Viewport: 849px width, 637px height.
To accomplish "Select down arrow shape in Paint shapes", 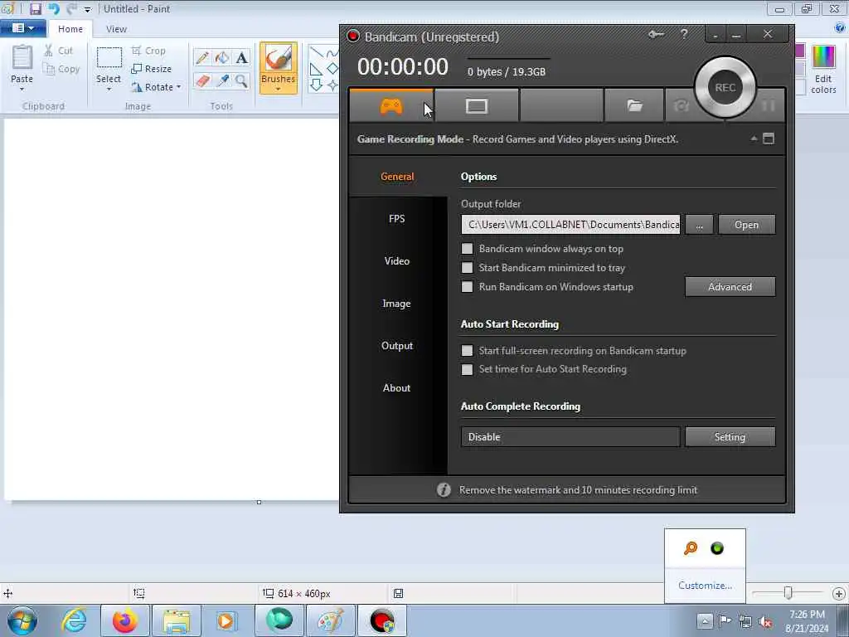I will click(316, 85).
